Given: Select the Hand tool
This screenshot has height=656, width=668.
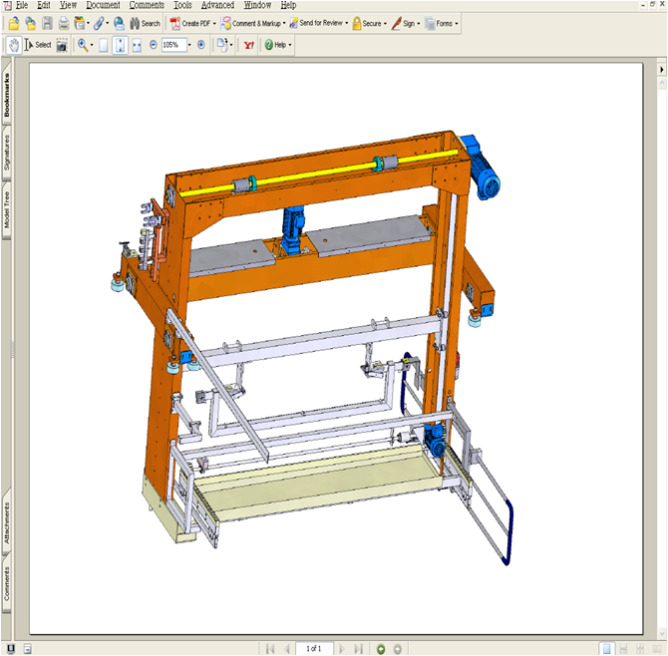Looking at the screenshot, I should (13, 45).
